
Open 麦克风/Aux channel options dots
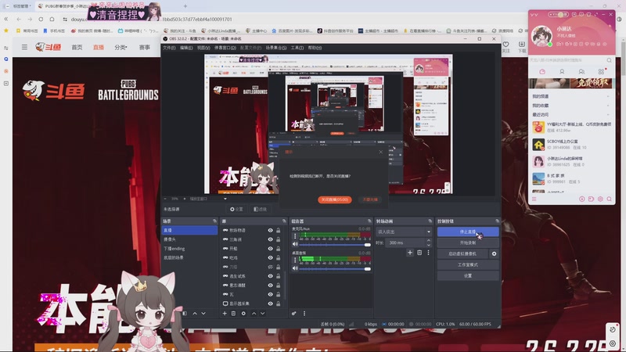[295, 236]
